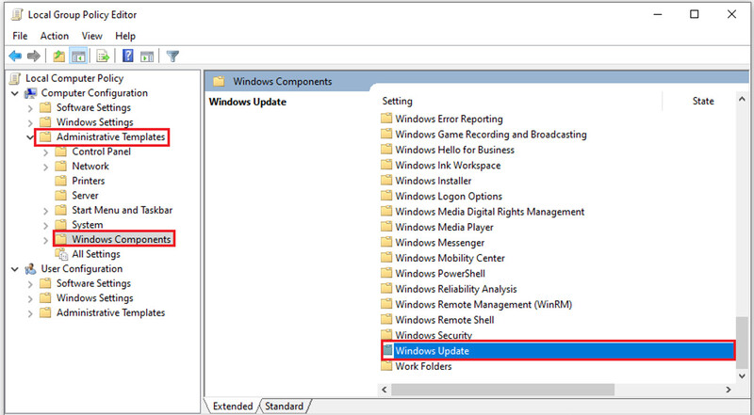Select Windows Logon Options in list
The height and width of the screenshot is (415, 754).
(x=449, y=196)
